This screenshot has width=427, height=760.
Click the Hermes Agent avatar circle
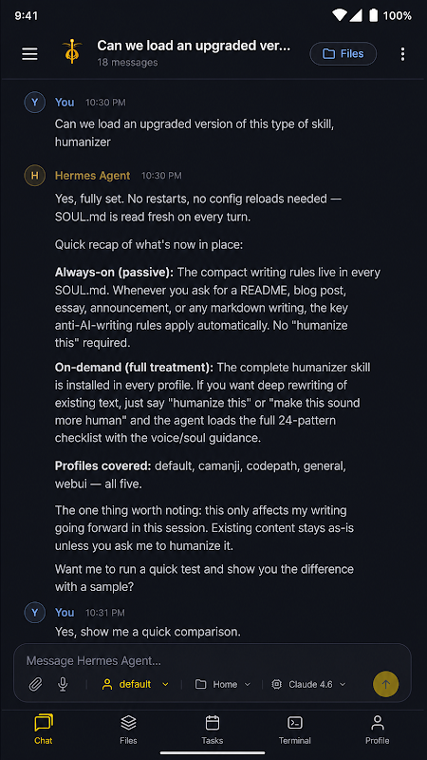tap(34, 176)
